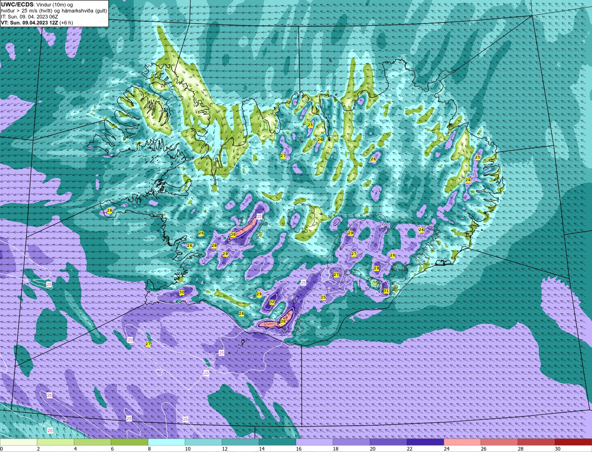Screen dimensions: 592x452
Task: Select the text 'hviður > 25 m/s (hvítt) og hámarkshviða (gult)'
Action: pyautogui.click(x=54, y=10)
